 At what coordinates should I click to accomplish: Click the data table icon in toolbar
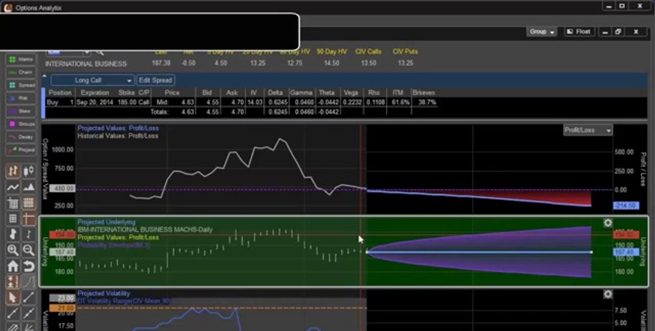click(13, 218)
